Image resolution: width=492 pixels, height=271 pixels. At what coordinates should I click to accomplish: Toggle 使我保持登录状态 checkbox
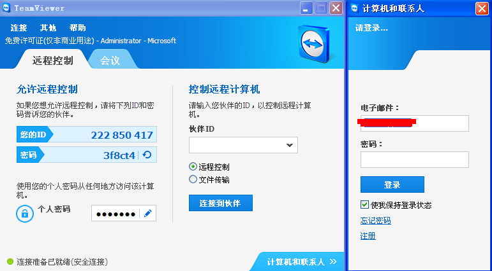pos(364,205)
